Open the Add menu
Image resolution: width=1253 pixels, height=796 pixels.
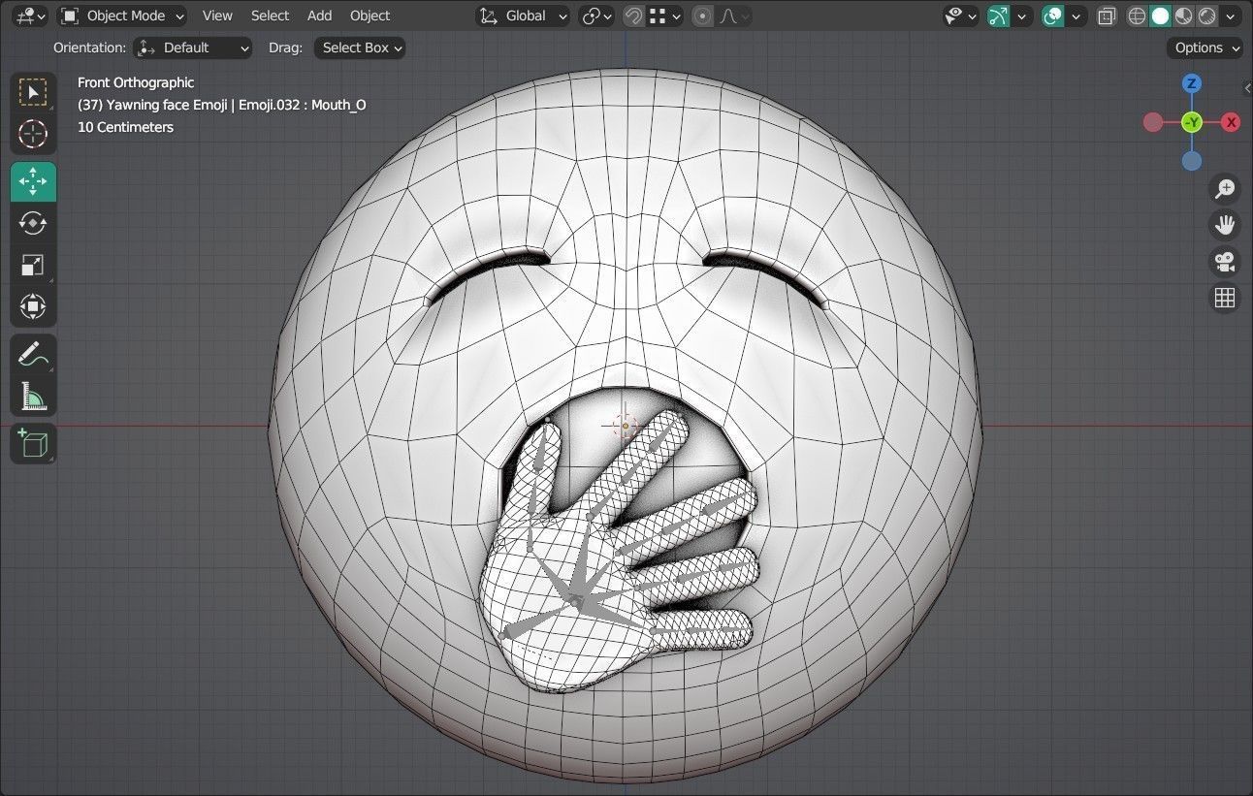pos(319,16)
